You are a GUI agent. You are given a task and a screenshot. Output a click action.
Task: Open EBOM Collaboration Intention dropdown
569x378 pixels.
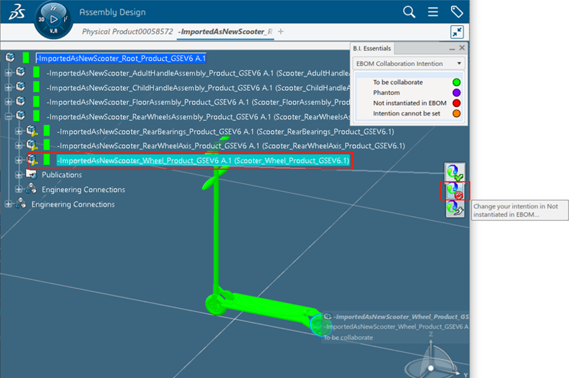[408, 63]
